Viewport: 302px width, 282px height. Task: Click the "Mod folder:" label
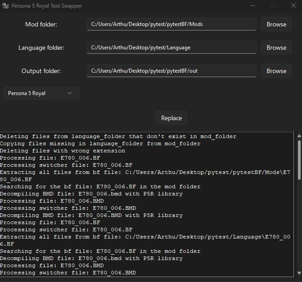pyautogui.click(x=41, y=25)
